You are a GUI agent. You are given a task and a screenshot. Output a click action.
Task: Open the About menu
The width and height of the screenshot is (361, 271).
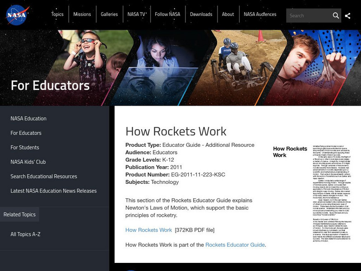click(228, 14)
